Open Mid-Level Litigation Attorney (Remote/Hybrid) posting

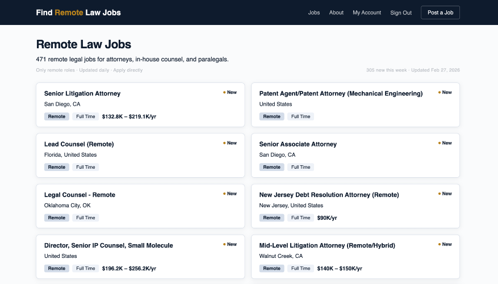pos(327,245)
